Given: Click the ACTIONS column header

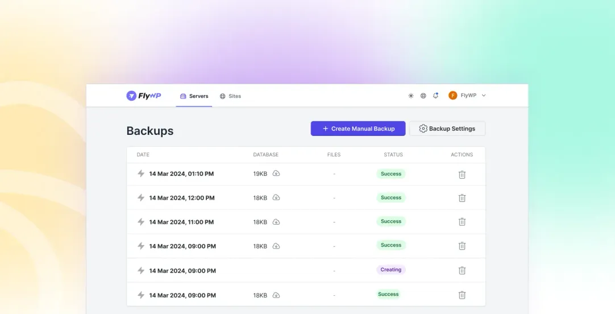Looking at the screenshot, I should tap(462, 155).
